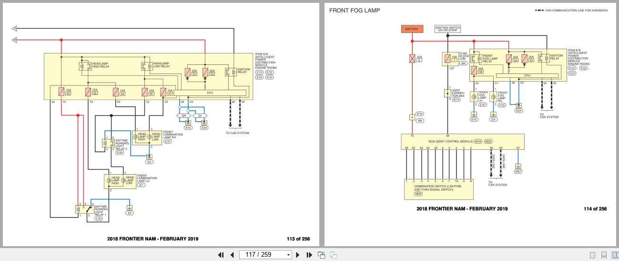Jump to the last page
619x261 pixels.
tap(309, 255)
